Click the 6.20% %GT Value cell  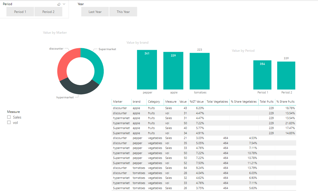(200, 108)
